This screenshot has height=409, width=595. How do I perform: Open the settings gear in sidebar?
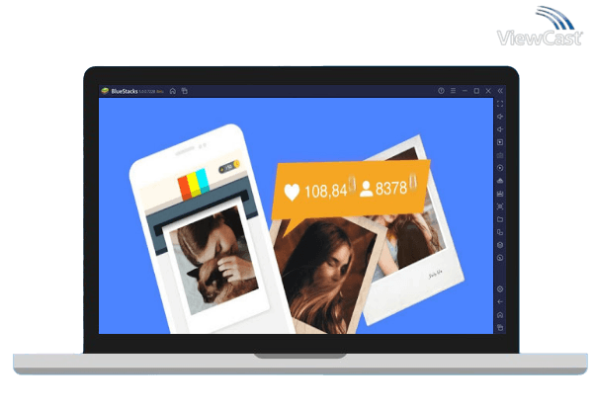pos(500,289)
